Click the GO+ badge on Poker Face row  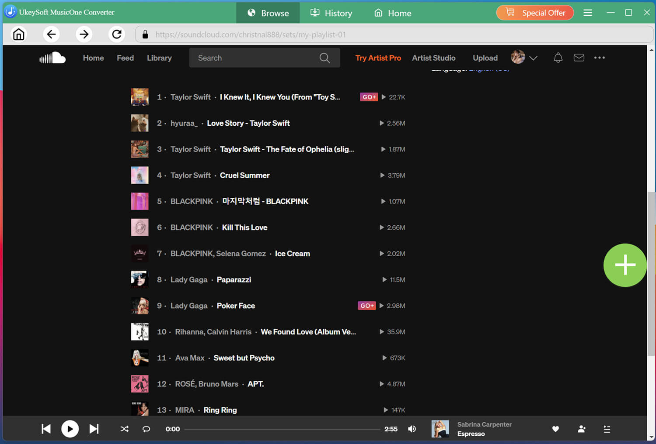point(367,306)
